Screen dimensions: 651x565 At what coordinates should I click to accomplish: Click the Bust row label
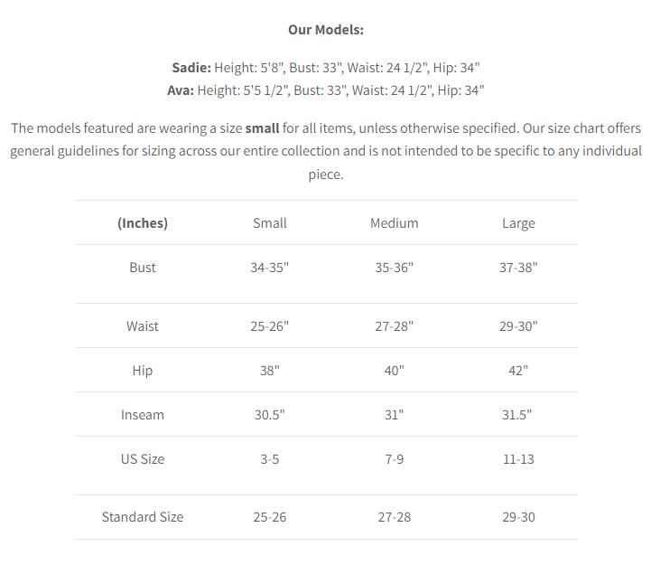point(143,268)
